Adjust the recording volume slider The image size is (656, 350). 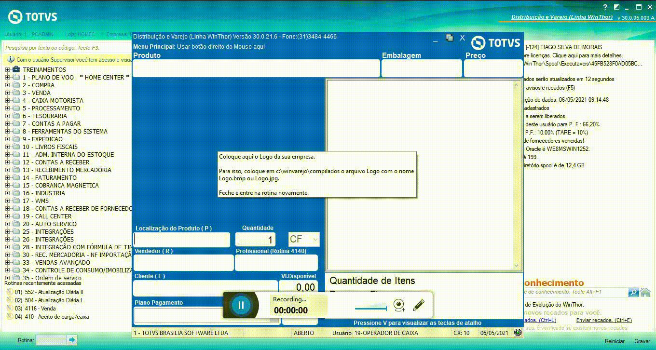pos(371,309)
